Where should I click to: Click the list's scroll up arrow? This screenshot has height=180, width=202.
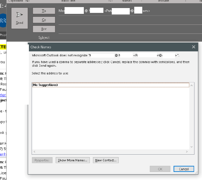pyautogui.click(x=192, y=85)
